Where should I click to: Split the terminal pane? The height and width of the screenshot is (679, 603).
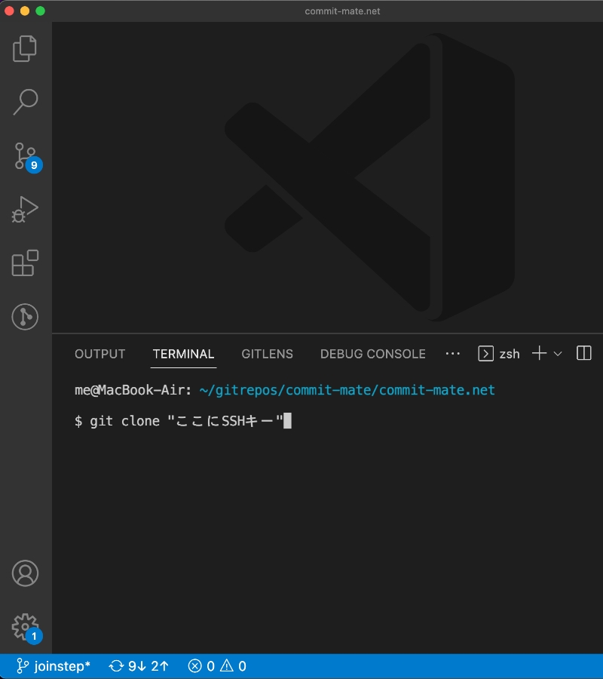[x=583, y=354]
